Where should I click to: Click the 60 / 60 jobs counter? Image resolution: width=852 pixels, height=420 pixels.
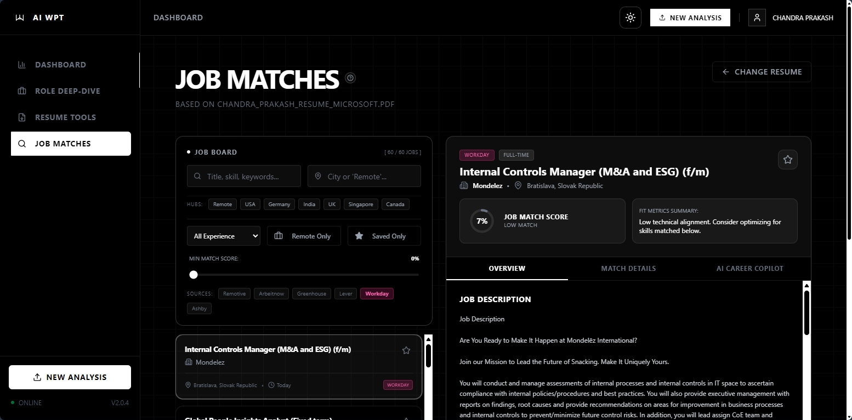(403, 152)
